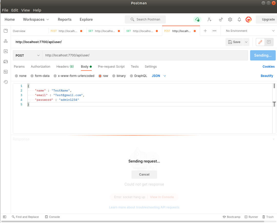Open Runner from status bar
The width and height of the screenshot is (277, 223).
click(x=251, y=217)
